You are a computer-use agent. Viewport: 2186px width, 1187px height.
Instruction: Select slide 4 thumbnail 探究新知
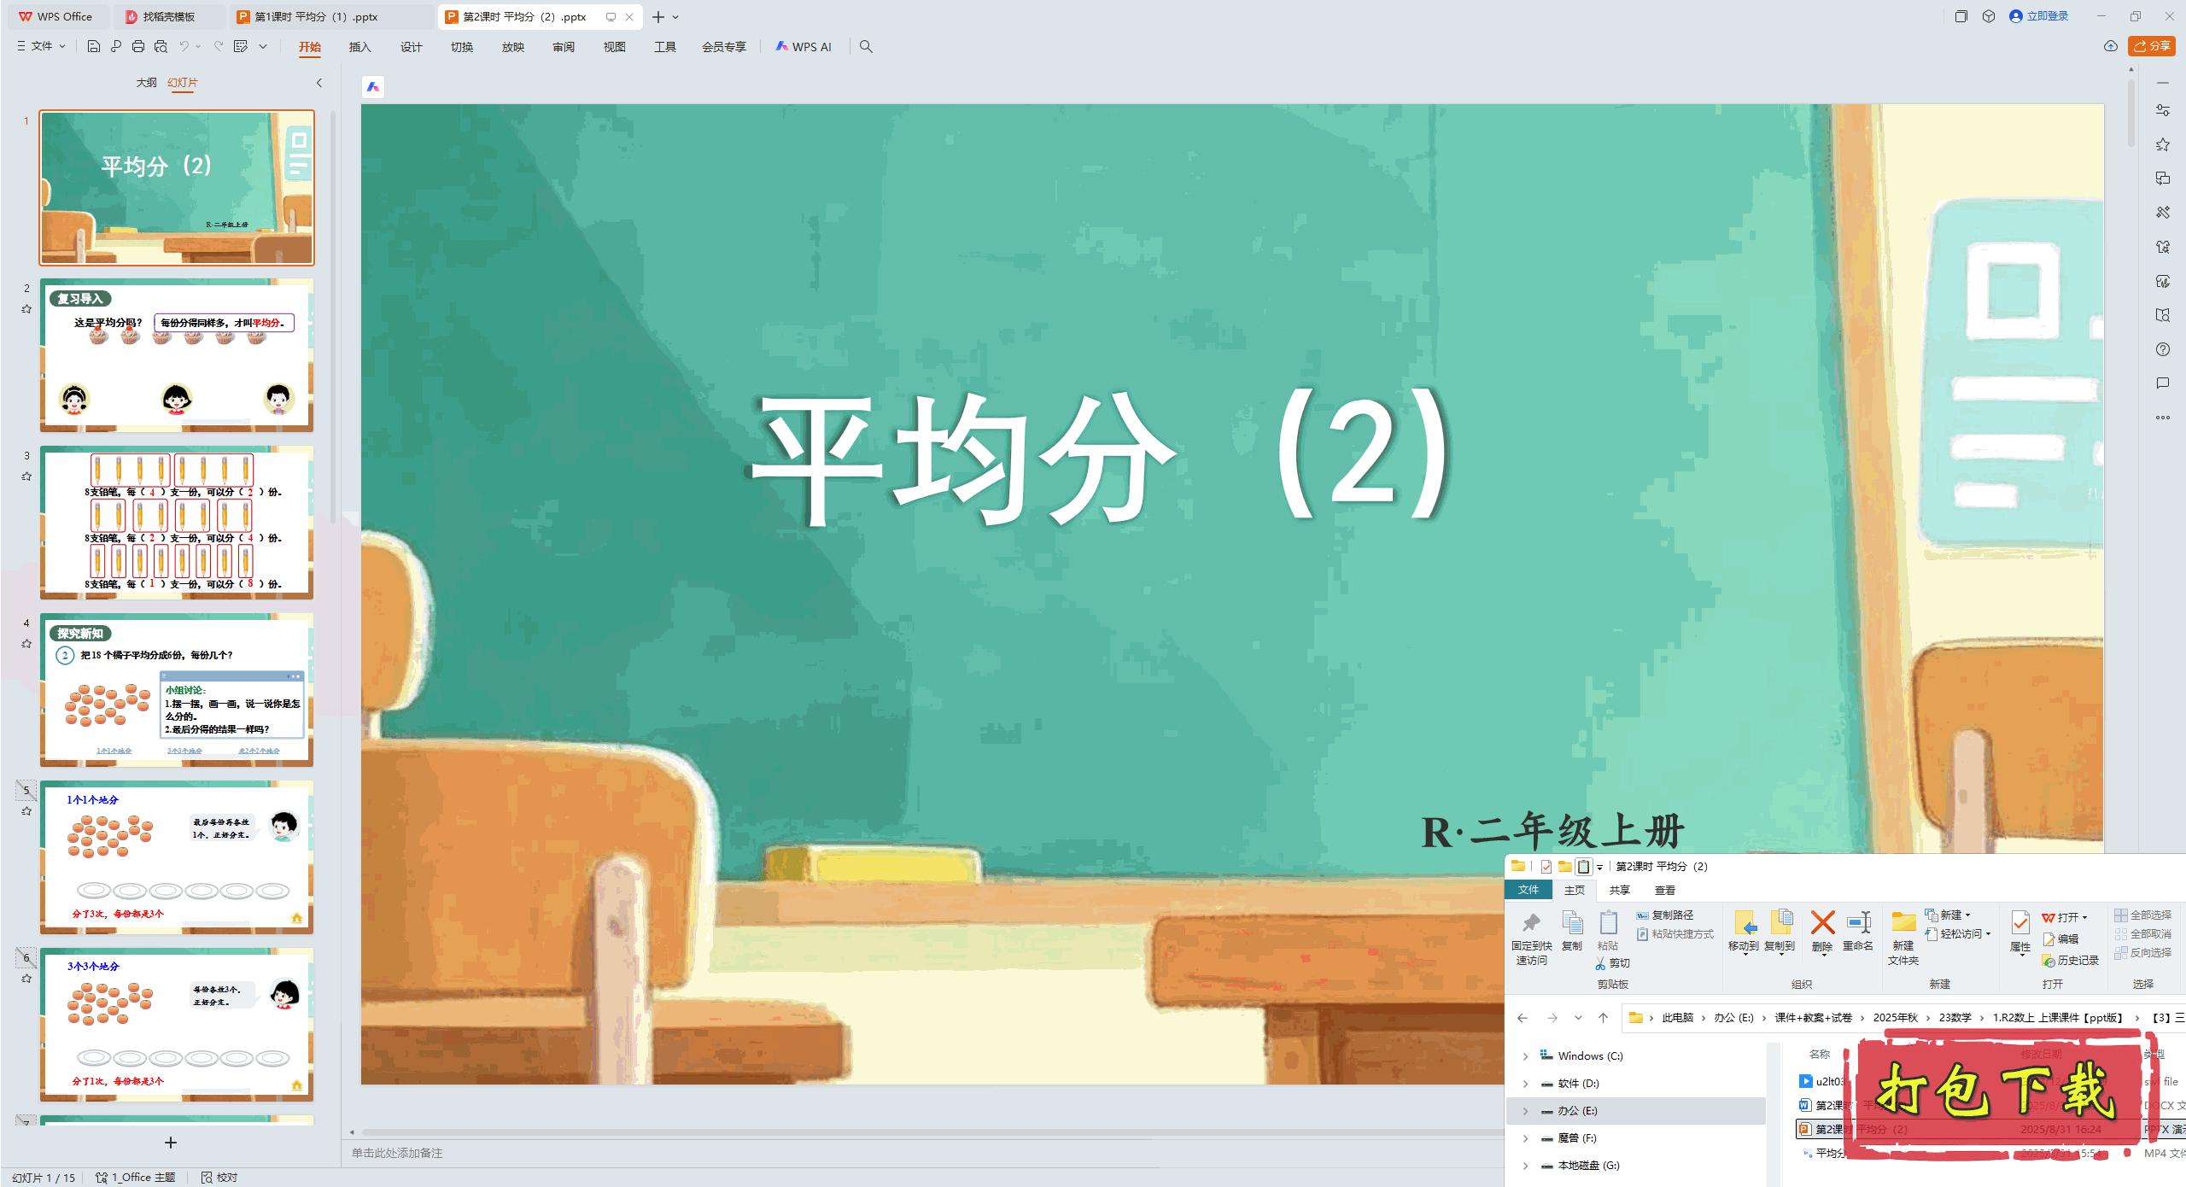pyautogui.click(x=177, y=689)
